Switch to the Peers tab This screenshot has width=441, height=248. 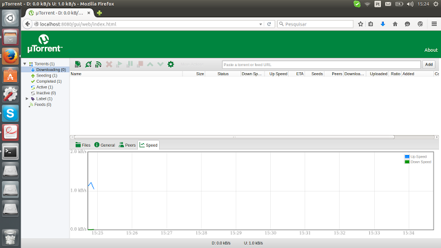(127, 145)
